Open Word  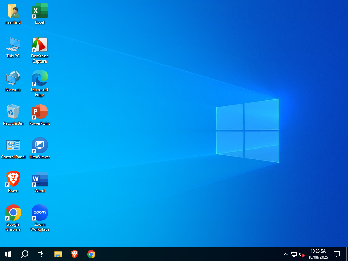coord(39,178)
